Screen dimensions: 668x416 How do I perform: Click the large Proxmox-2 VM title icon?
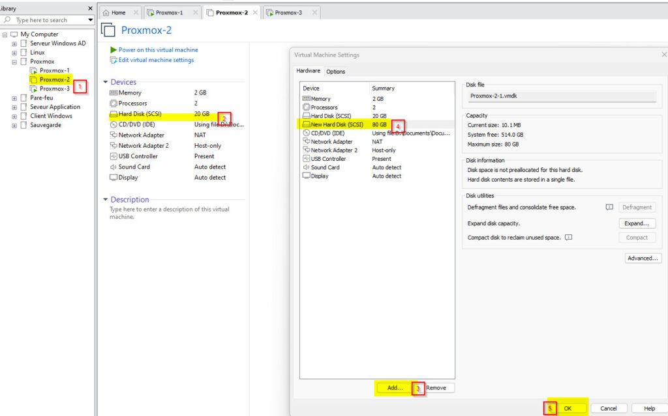coord(108,30)
